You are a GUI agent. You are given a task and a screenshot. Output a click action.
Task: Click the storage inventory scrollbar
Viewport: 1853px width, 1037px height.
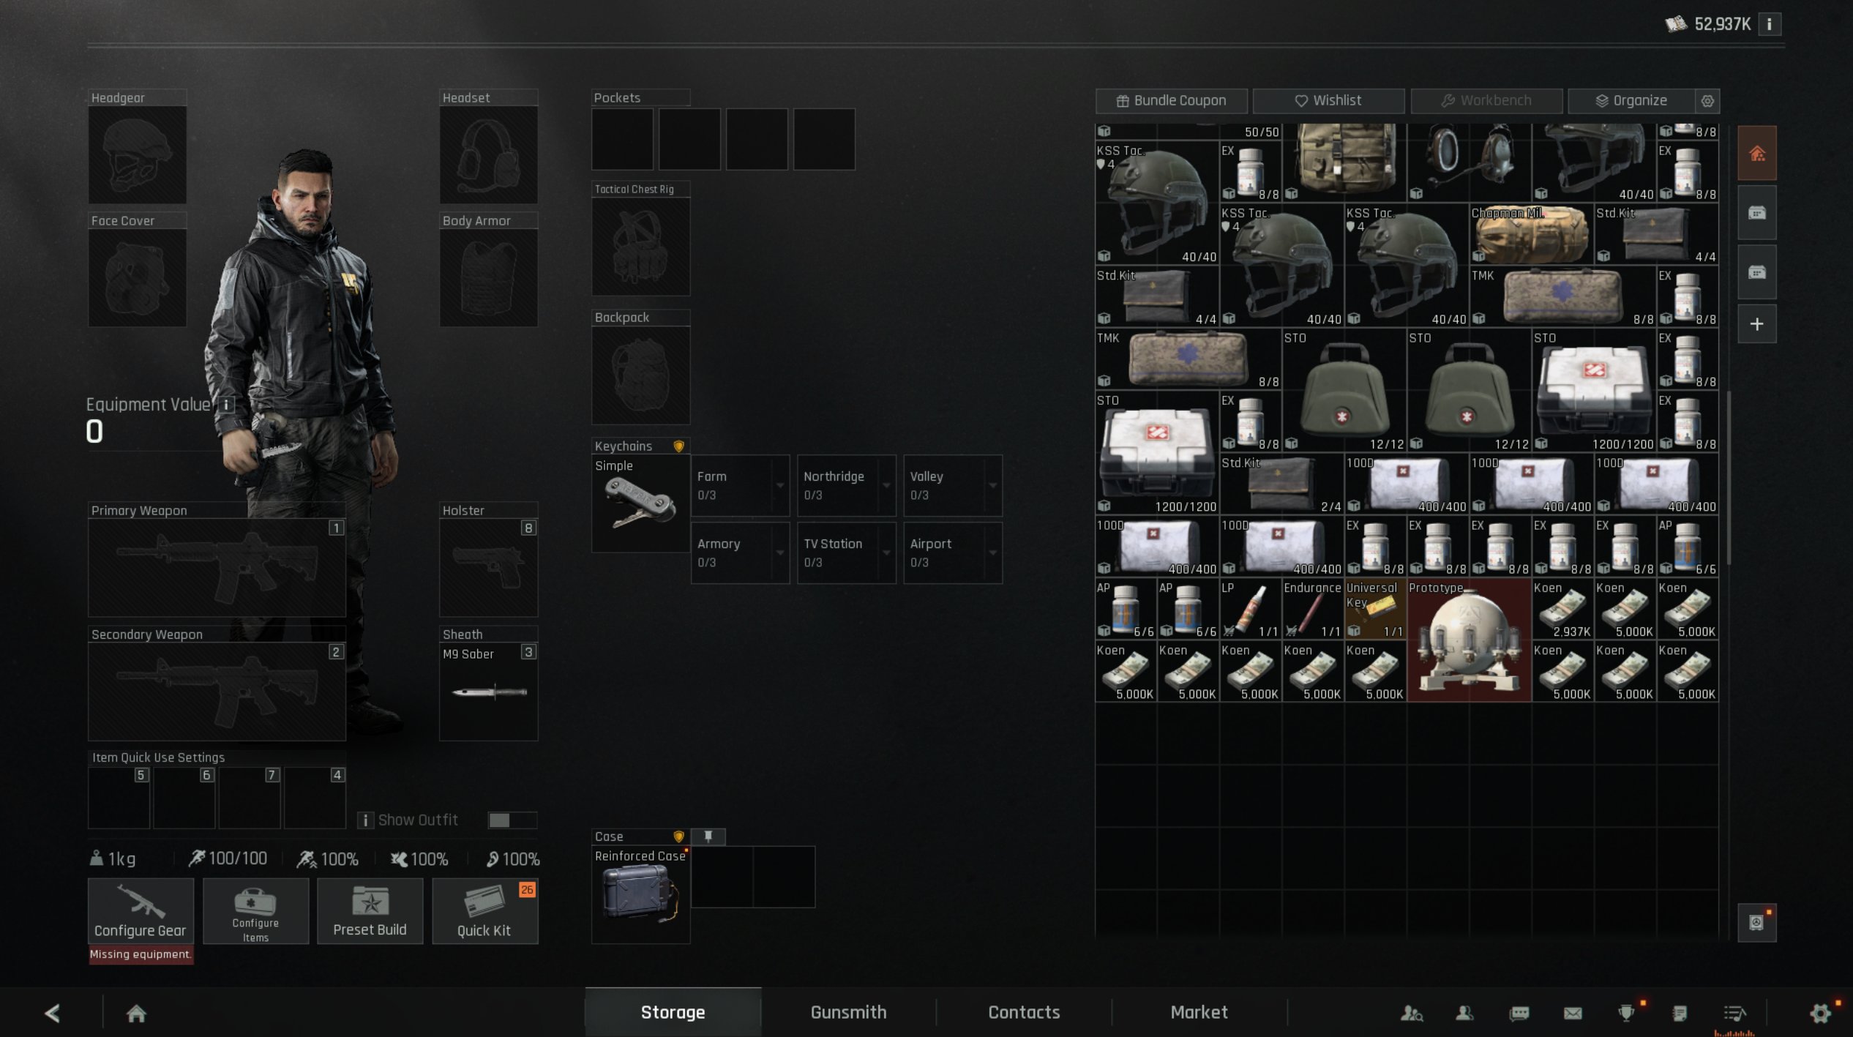click(x=1729, y=478)
